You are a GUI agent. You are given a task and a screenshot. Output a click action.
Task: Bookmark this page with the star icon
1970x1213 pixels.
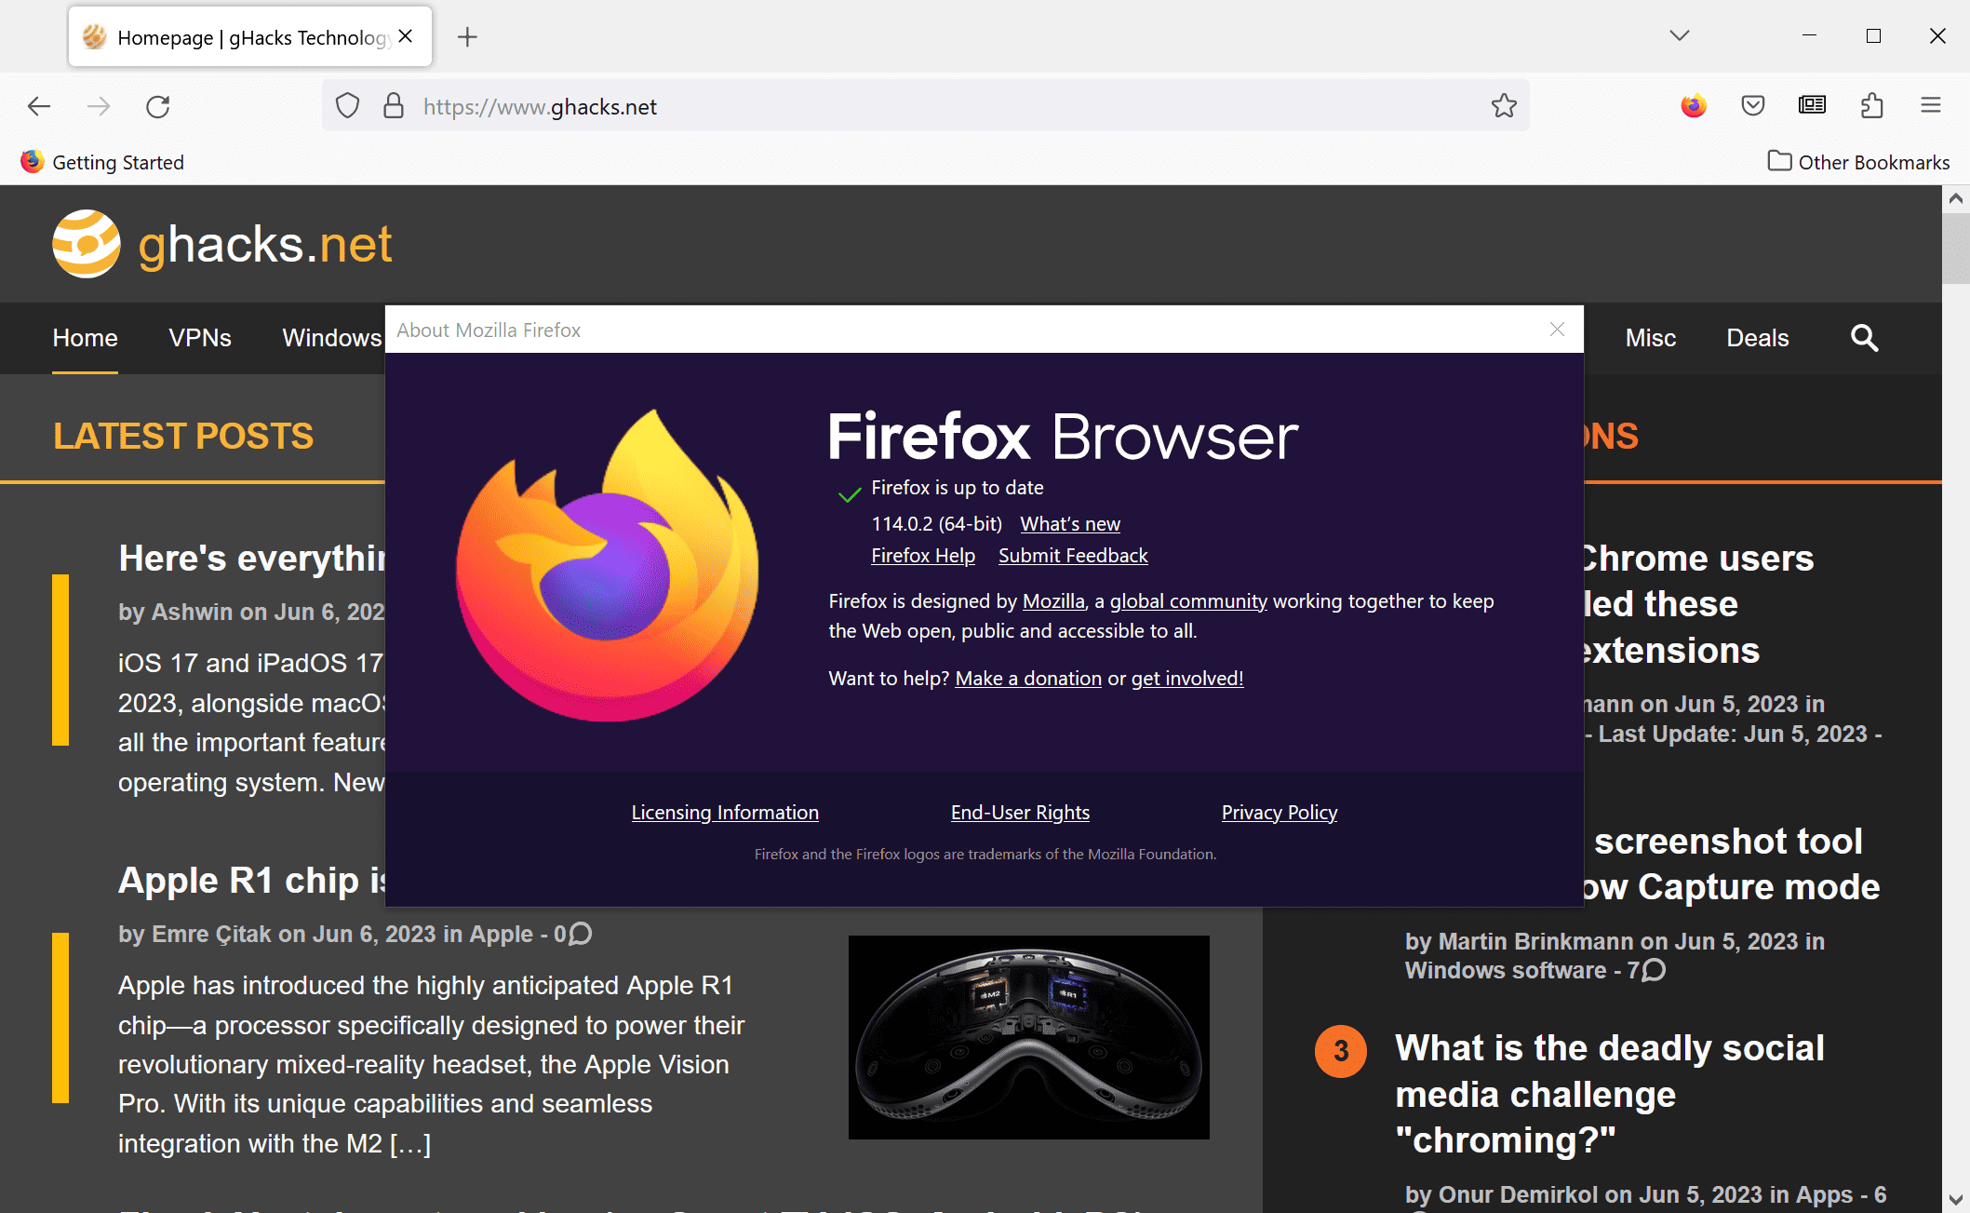click(x=1504, y=106)
